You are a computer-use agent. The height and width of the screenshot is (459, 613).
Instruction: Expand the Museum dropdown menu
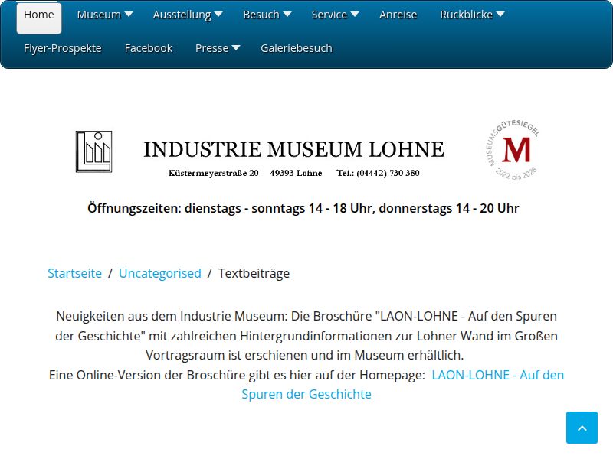click(104, 15)
